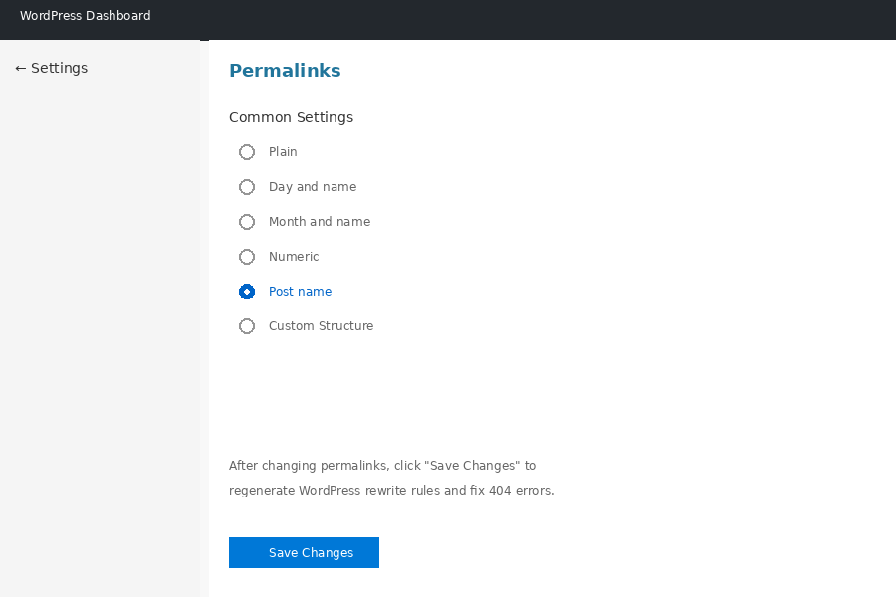Click the "After changing permalinks" help text
Viewport: 896px width, 597px height.
[391, 478]
